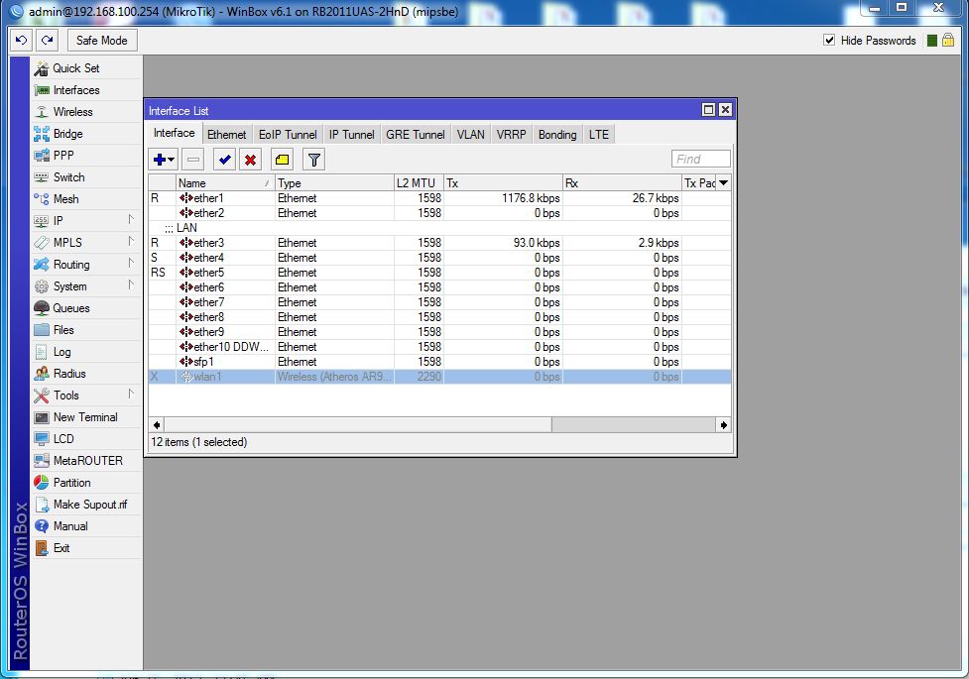Click the horizontal scrollbar right arrow

click(x=724, y=425)
